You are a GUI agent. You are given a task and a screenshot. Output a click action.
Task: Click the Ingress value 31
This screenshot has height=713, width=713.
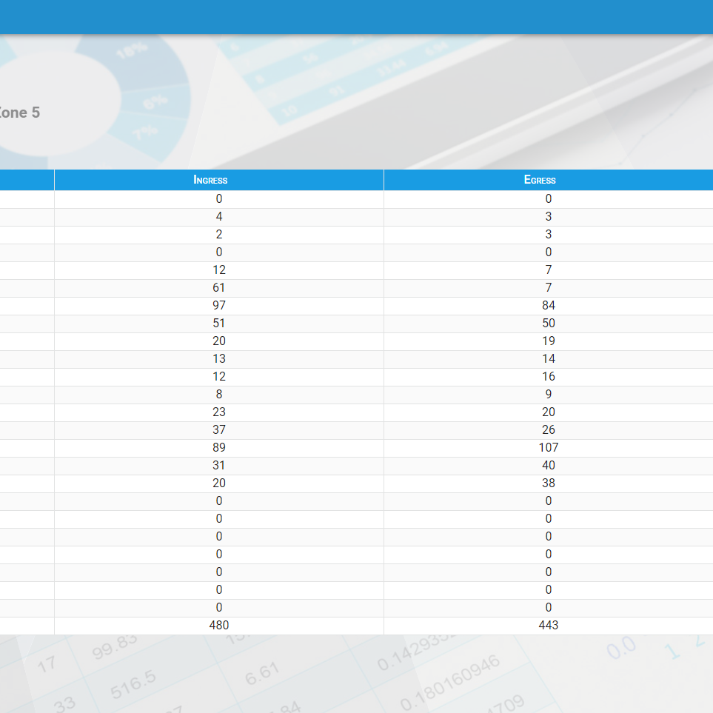coord(219,465)
